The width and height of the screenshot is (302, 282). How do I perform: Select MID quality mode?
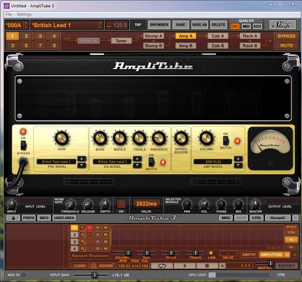246,26
